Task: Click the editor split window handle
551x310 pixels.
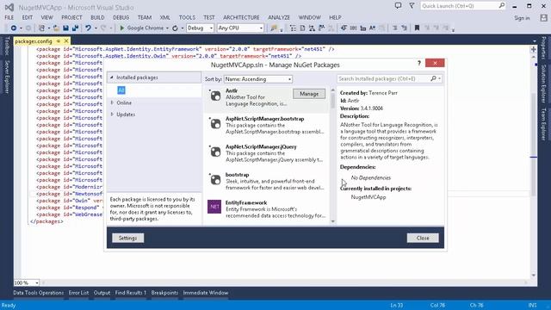Action: (x=534, y=49)
